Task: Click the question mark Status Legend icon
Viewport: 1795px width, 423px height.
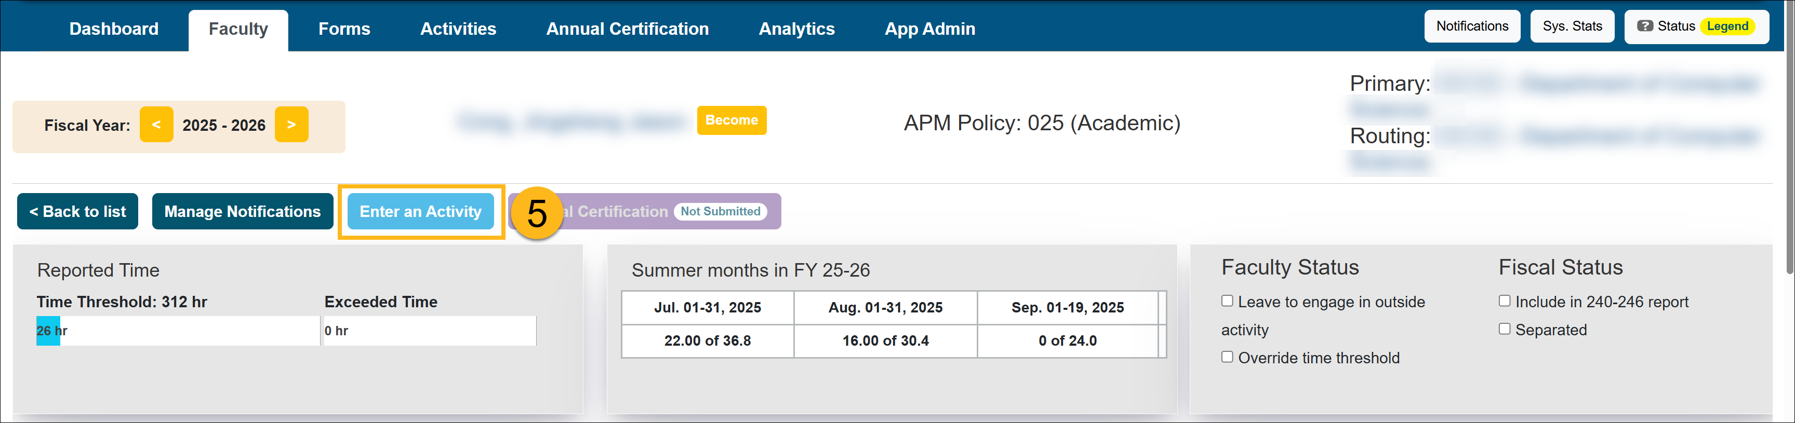Action: point(1644,26)
